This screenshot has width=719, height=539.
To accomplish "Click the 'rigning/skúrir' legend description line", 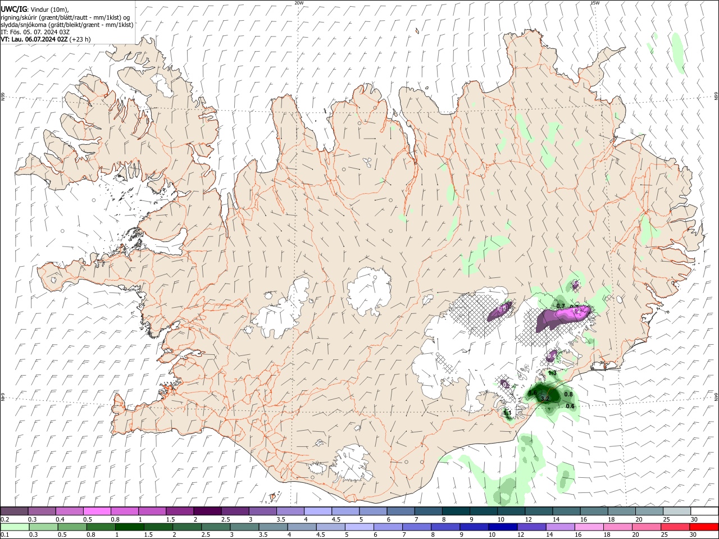I will [x=65, y=17].
